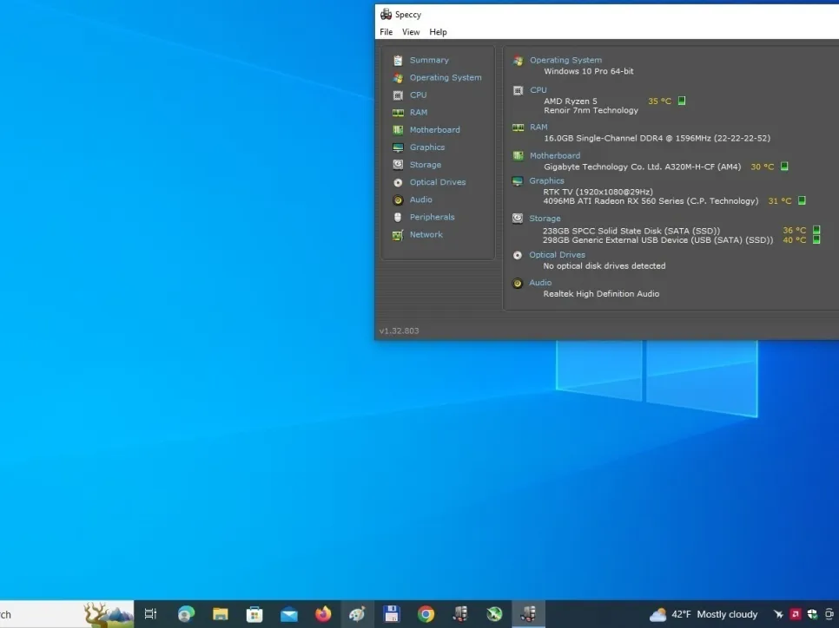Click the green Motherboard temperature indicator
Screen dimensions: 839x628
point(784,167)
